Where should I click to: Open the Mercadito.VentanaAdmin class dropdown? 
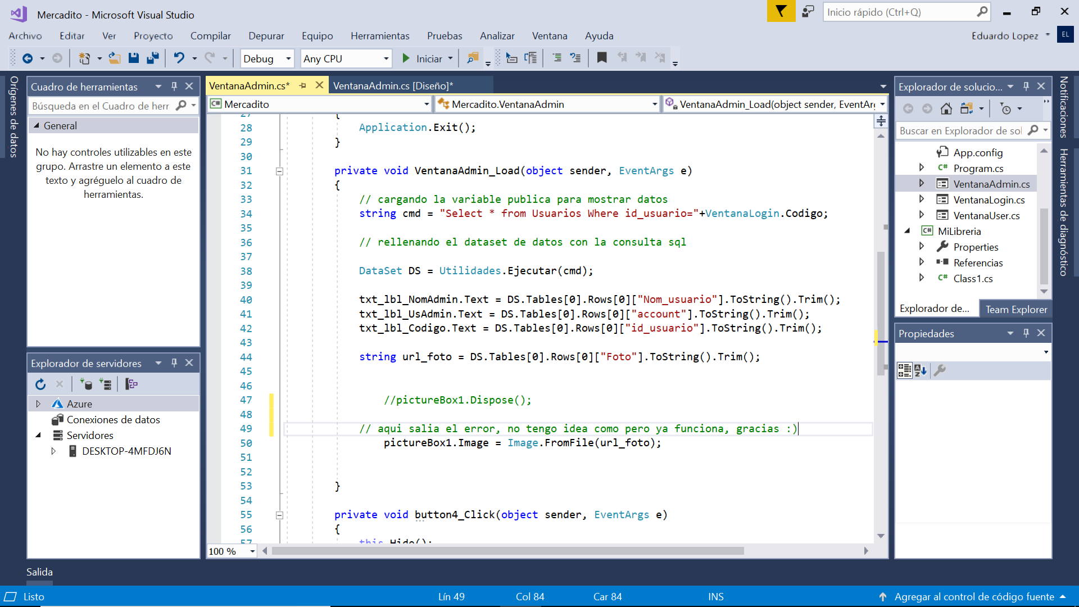(x=655, y=104)
